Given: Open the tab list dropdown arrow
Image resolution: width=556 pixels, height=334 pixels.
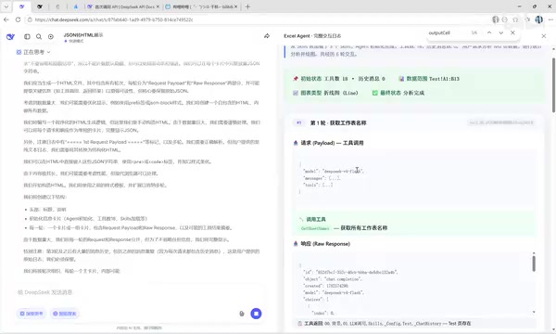Looking at the screenshot, I should click(x=6, y=6).
